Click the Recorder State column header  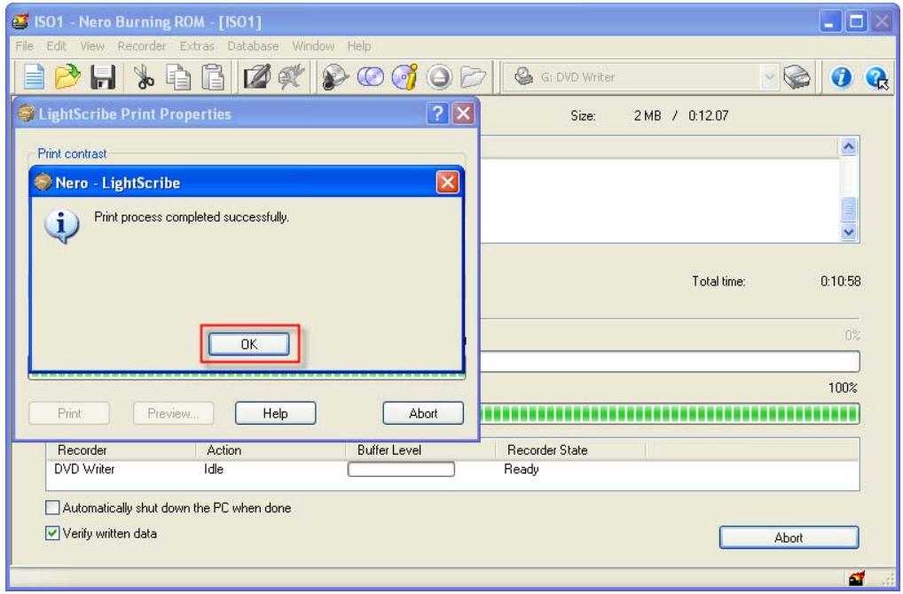570,450
